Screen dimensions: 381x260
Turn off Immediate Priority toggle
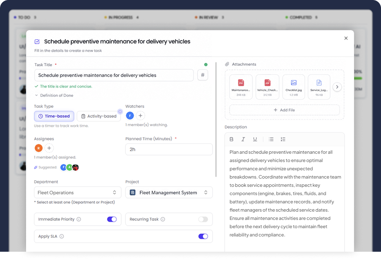click(112, 219)
